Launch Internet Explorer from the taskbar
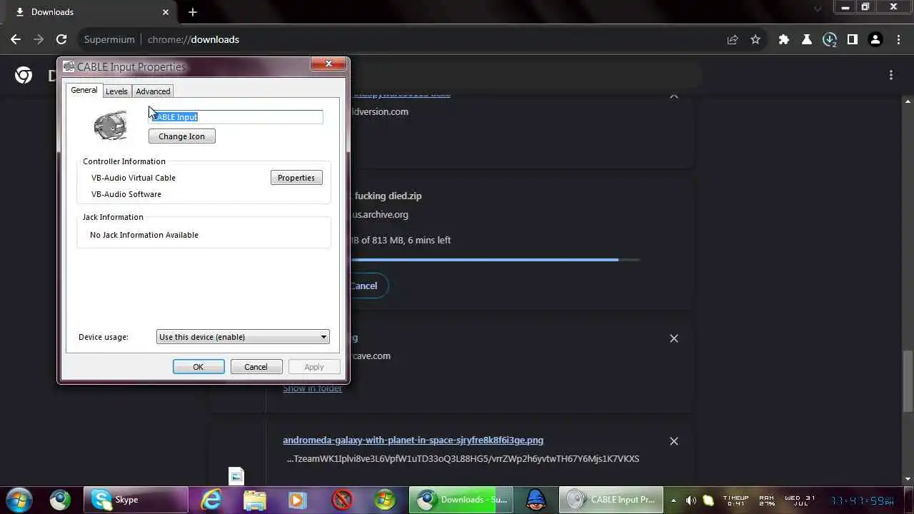Image resolution: width=914 pixels, height=514 pixels. pyautogui.click(x=211, y=500)
